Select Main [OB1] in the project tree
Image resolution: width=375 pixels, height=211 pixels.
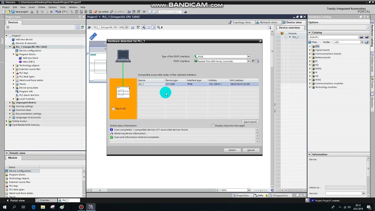click(x=29, y=62)
